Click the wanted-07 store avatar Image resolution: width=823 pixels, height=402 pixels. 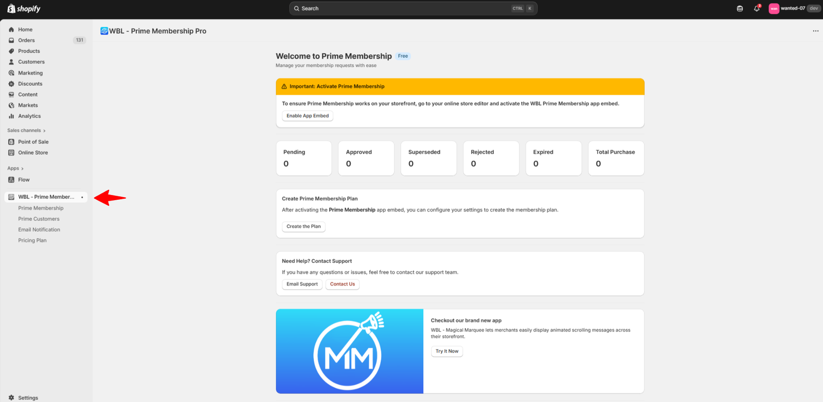(774, 9)
